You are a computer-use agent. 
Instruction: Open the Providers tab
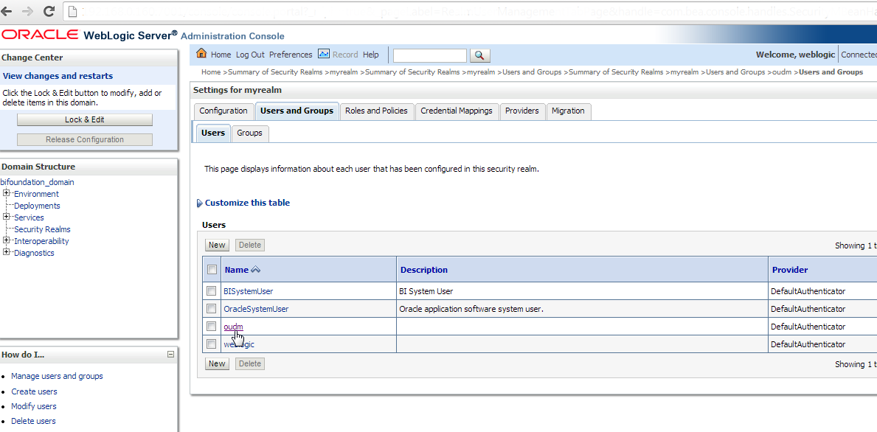coord(521,111)
